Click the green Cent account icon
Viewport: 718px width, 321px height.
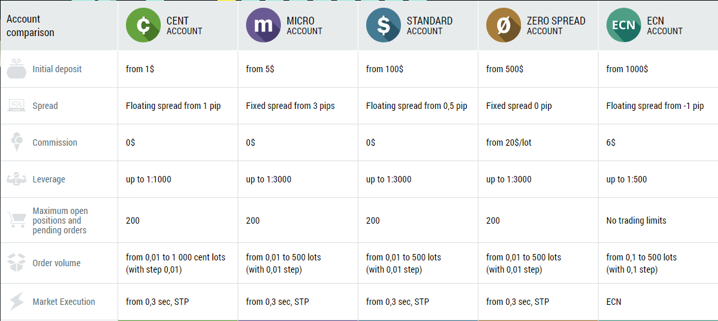[143, 26]
